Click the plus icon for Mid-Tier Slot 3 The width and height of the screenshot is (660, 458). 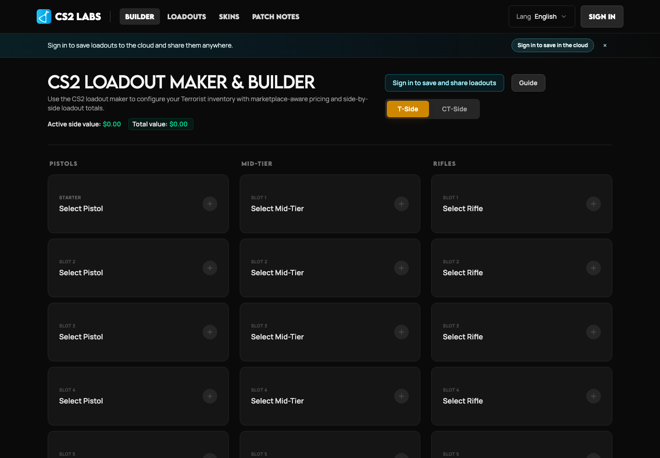coord(401,332)
